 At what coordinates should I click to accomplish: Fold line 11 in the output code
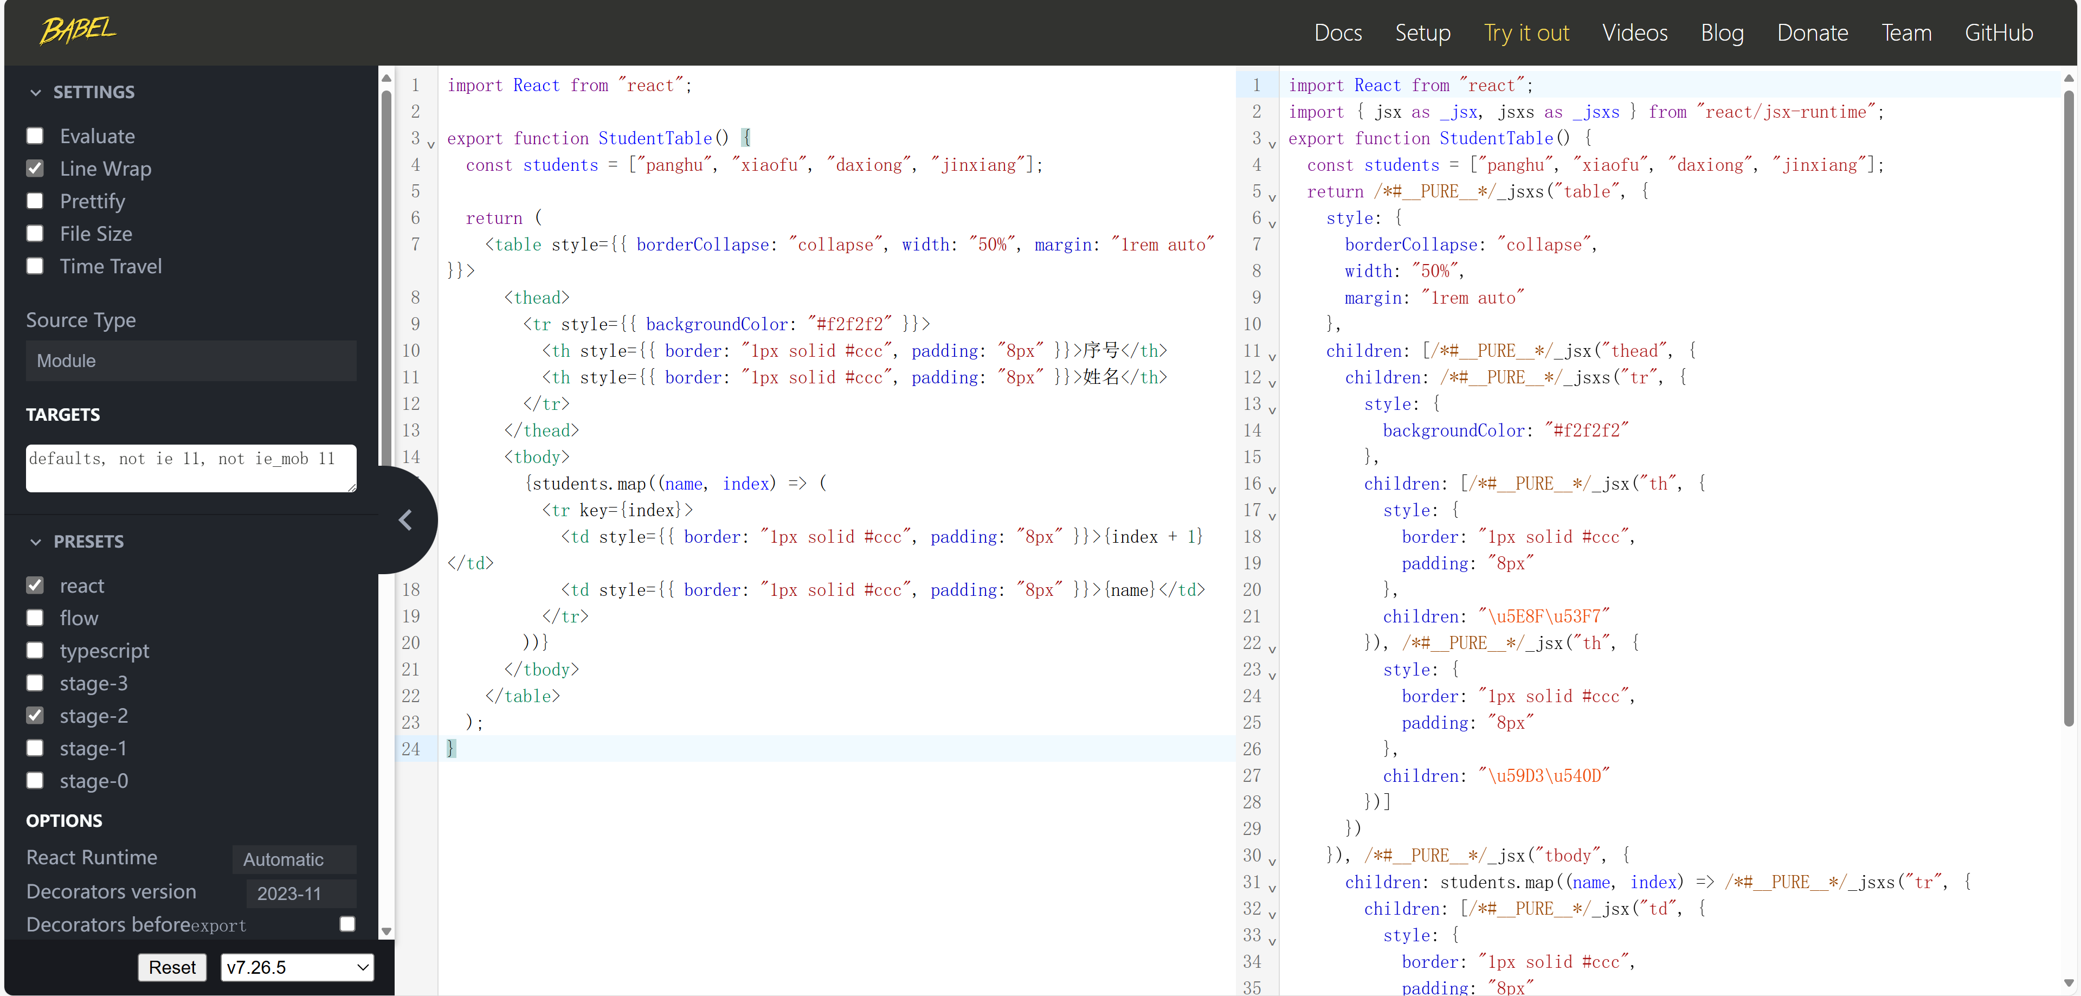[x=1272, y=357]
